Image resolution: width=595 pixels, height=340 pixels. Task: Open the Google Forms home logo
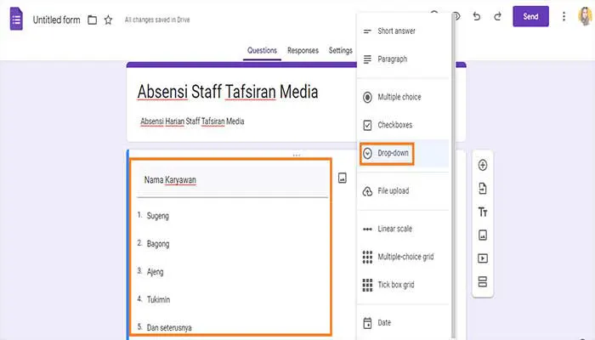pos(16,18)
